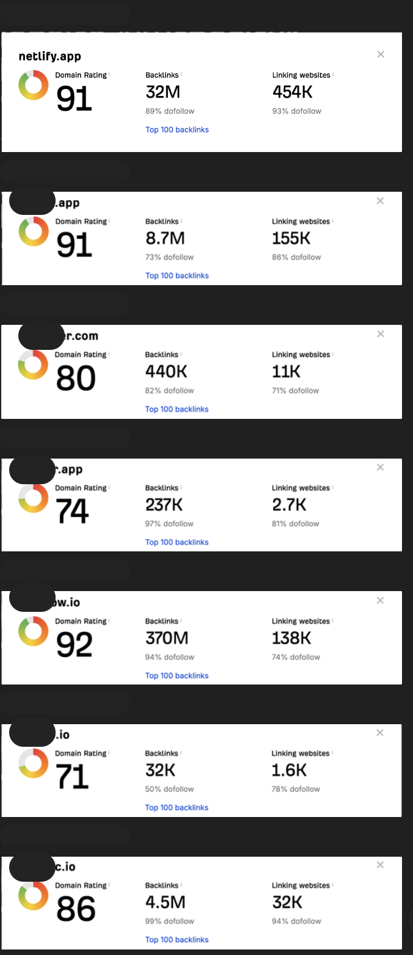The image size is (413, 955).
Task: Close the card showing Domain Rating 74
Action: coord(381,467)
